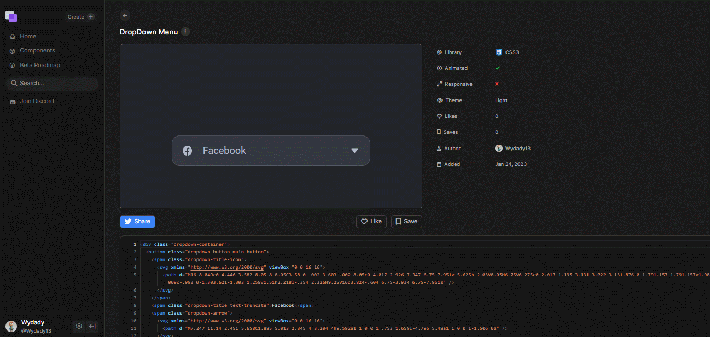Click the Discord icon

click(13, 102)
